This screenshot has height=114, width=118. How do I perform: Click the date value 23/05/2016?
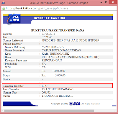click(48, 34)
